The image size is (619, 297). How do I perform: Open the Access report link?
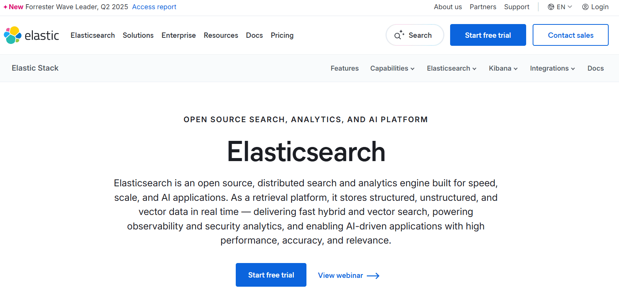pyautogui.click(x=154, y=7)
